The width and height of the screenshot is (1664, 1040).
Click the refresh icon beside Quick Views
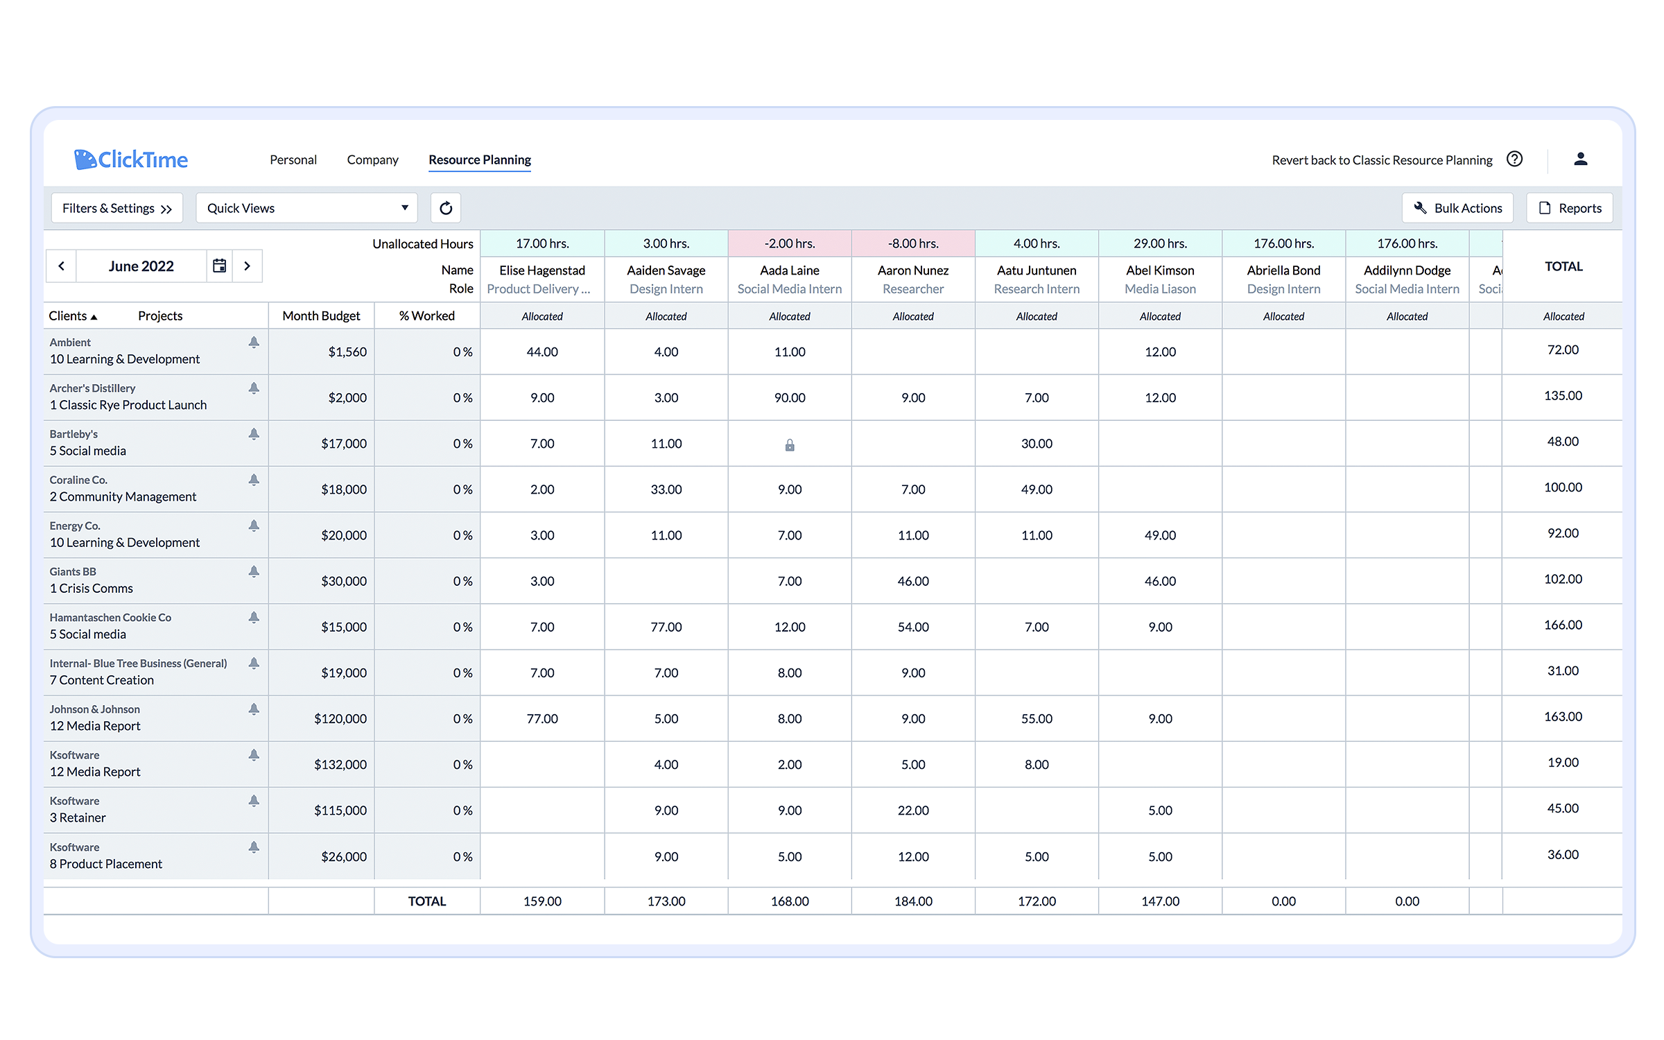coord(446,208)
